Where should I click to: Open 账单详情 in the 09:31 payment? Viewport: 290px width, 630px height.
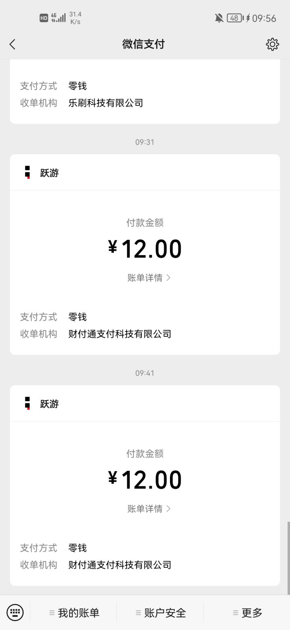point(145,278)
